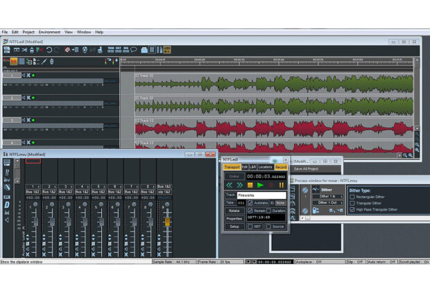Click the Setup button in transport

234,227
